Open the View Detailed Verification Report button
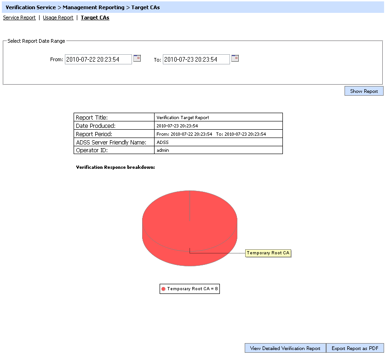The height and width of the screenshot is (356, 385). click(x=285, y=348)
